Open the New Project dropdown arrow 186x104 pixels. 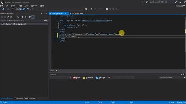15,9
